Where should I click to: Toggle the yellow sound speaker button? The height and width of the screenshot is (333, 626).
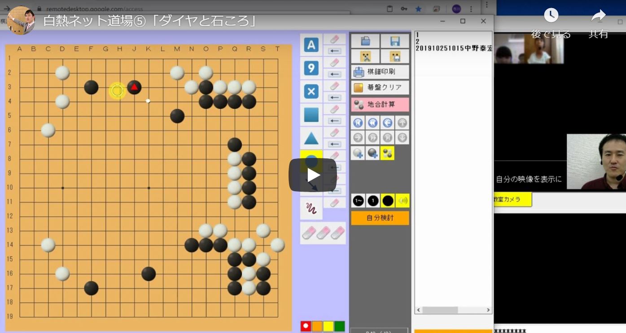pos(403,201)
